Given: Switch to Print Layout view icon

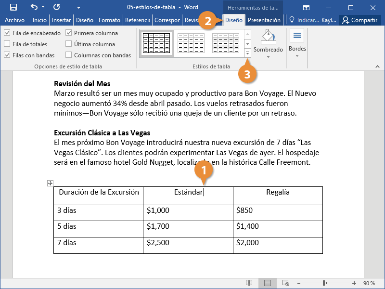Looking at the screenshot, I should click(268, 283).
